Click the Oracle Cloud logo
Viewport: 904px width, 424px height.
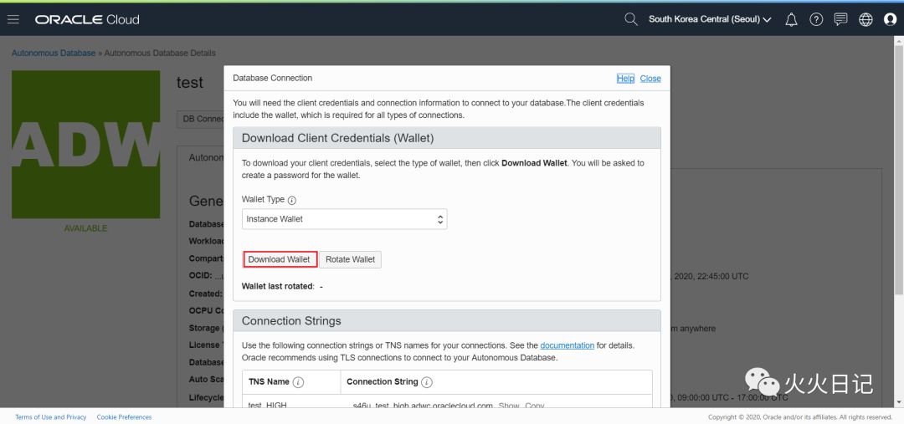click(x=87, y=19)
